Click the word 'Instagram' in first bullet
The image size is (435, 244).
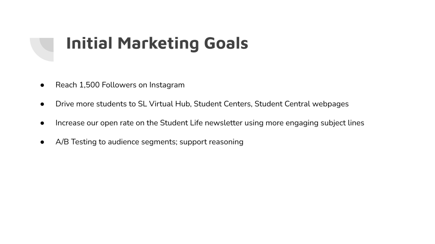167,85
